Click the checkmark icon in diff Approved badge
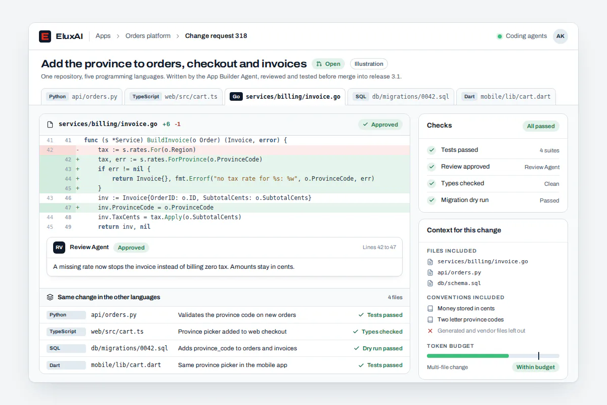Image resolution: width=607 pixels, height=405 pixels. [365, 125]
